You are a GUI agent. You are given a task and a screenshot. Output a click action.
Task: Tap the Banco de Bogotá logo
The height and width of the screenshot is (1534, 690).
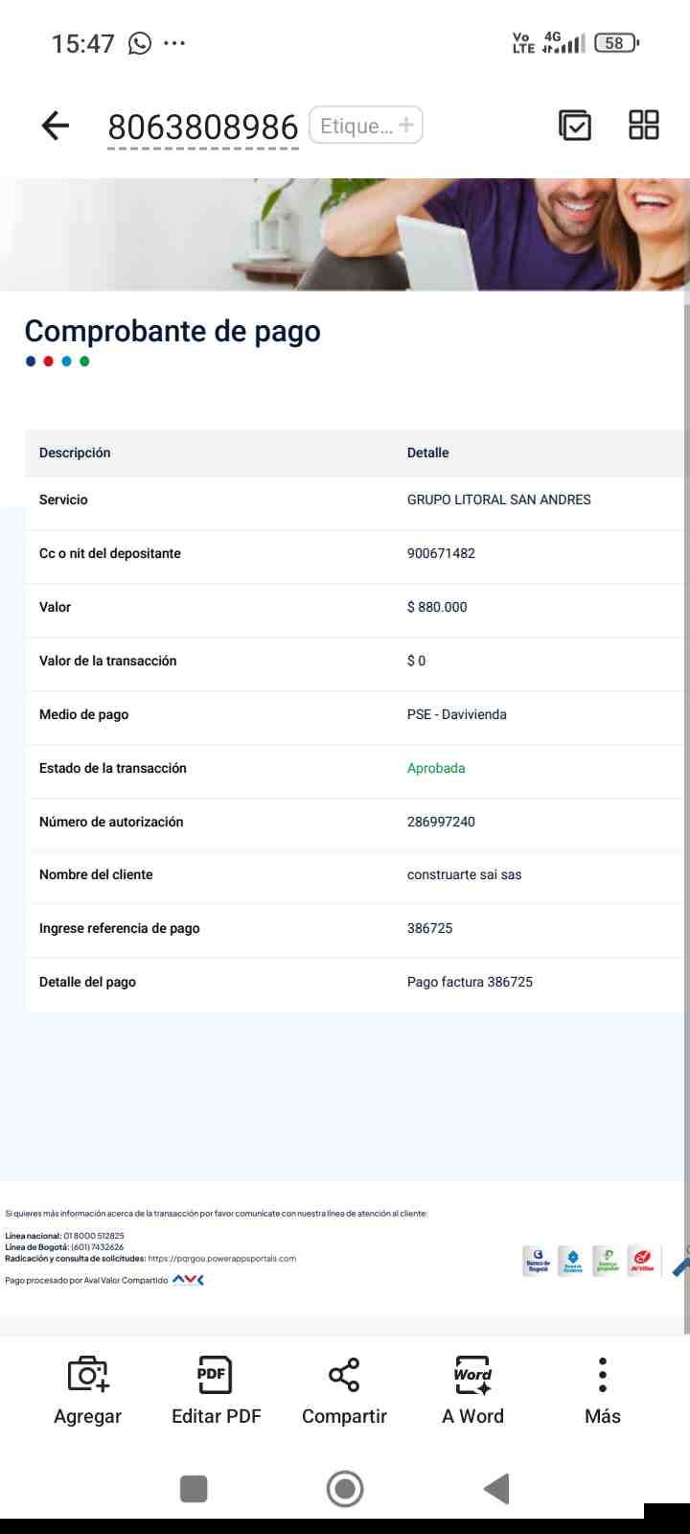point(538,1261)
